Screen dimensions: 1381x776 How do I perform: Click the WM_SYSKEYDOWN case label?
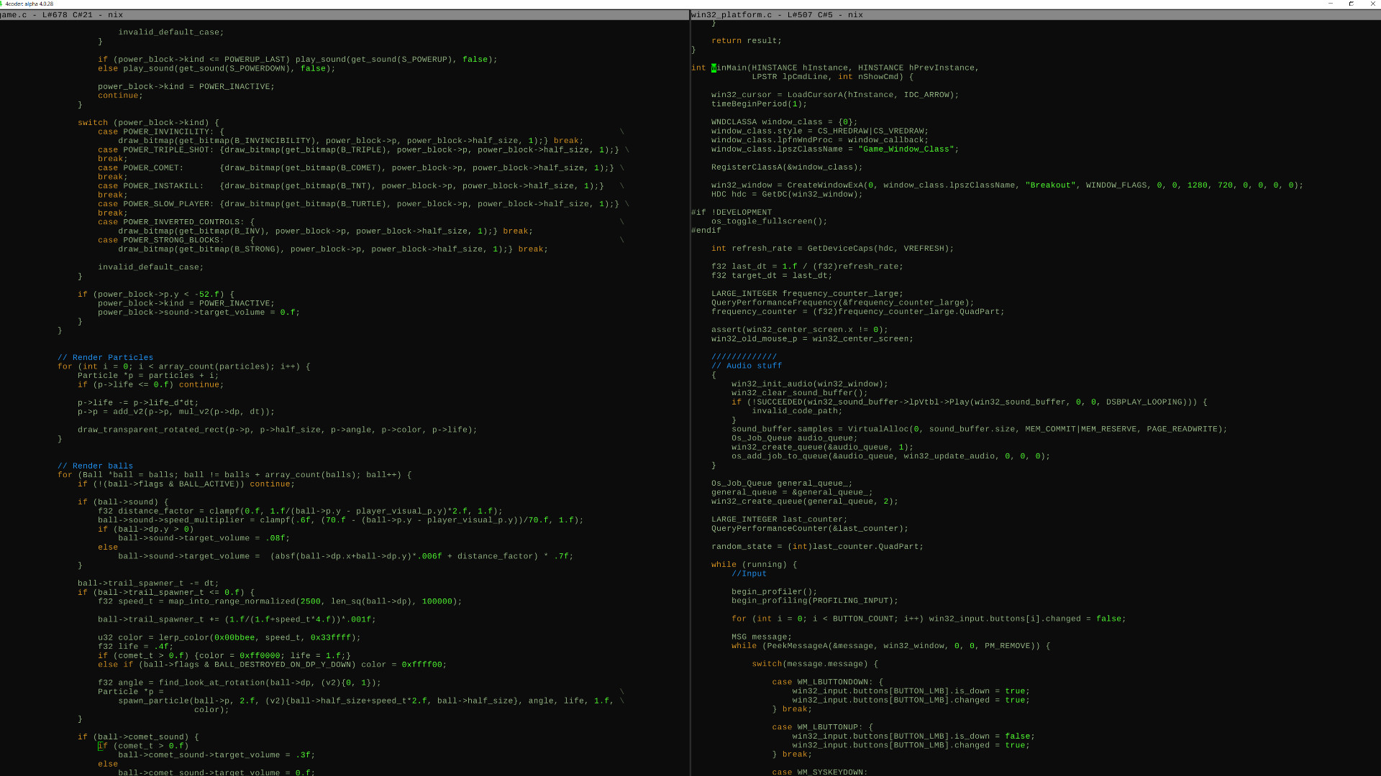[x=826, y=772]
